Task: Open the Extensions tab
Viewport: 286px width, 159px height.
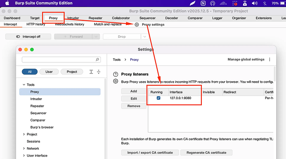Action: (x=264, y=18)
